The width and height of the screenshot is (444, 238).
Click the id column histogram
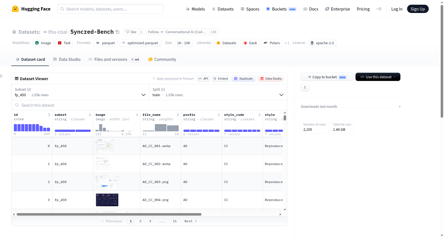[x=32, y=128]
